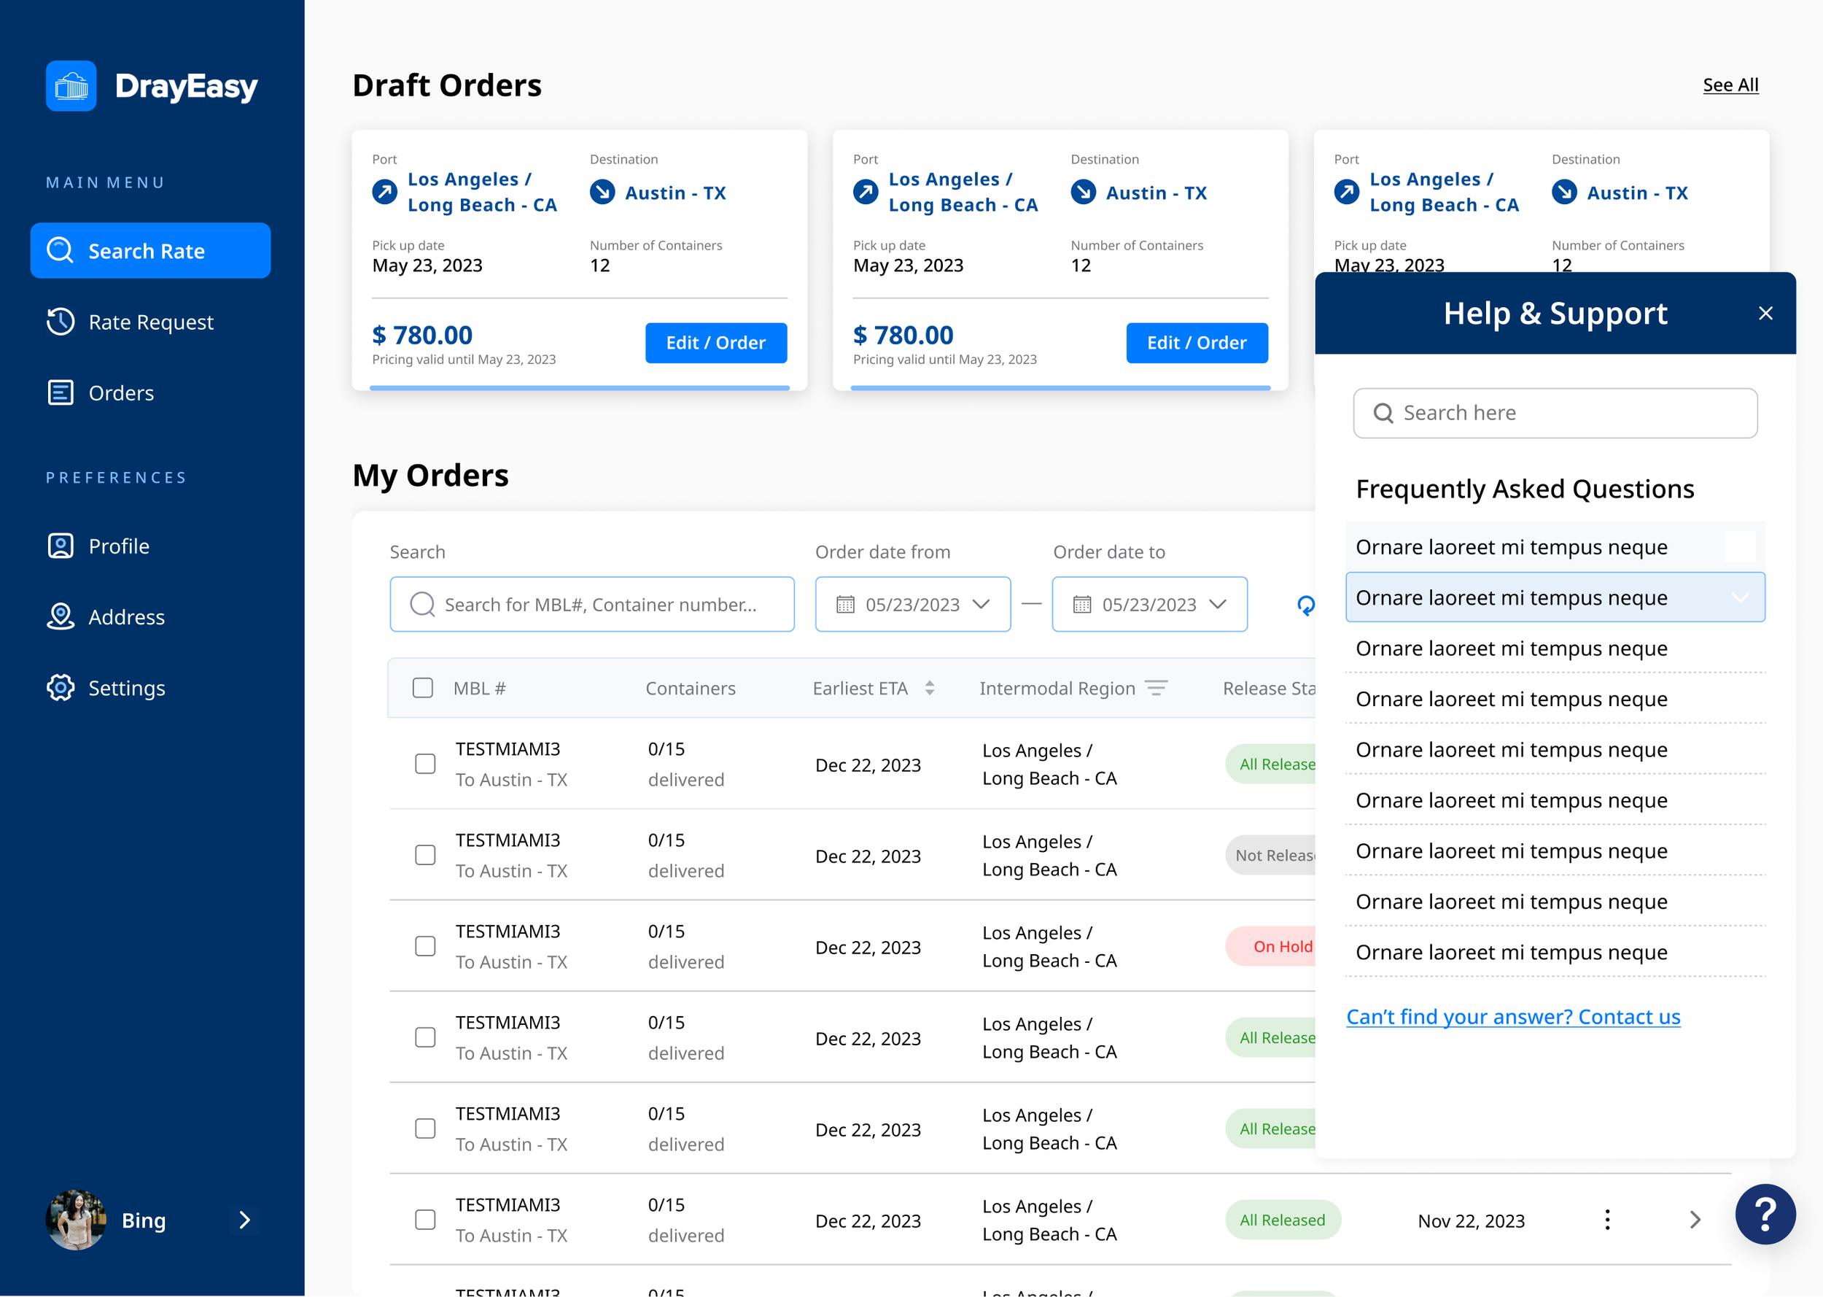Screen dimensions: 1823x1297
Task: Open three-dot menu on last order row
Action: click(x=1606, y=1220)
